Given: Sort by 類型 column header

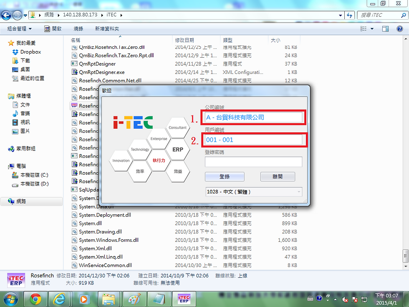Looking at the screenshot, I should 228,40.
